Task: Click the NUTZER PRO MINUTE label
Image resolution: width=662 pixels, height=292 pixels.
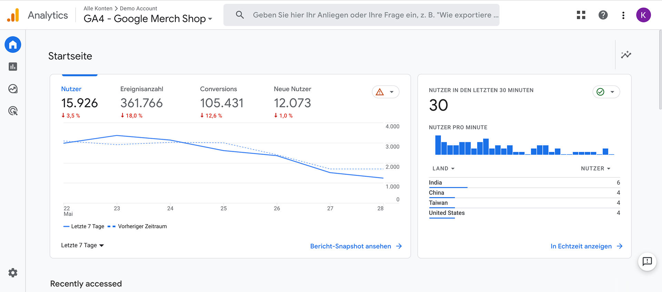Action: (458, 127)
